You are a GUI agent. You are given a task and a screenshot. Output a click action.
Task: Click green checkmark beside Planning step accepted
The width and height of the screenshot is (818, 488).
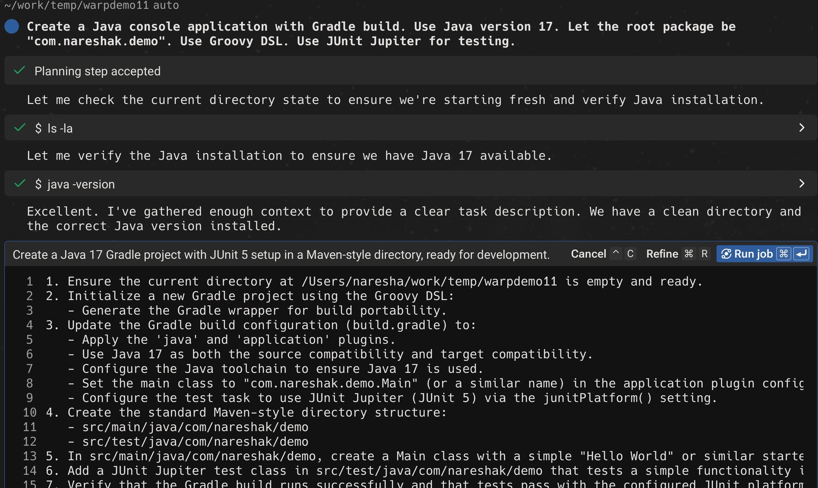19,71
